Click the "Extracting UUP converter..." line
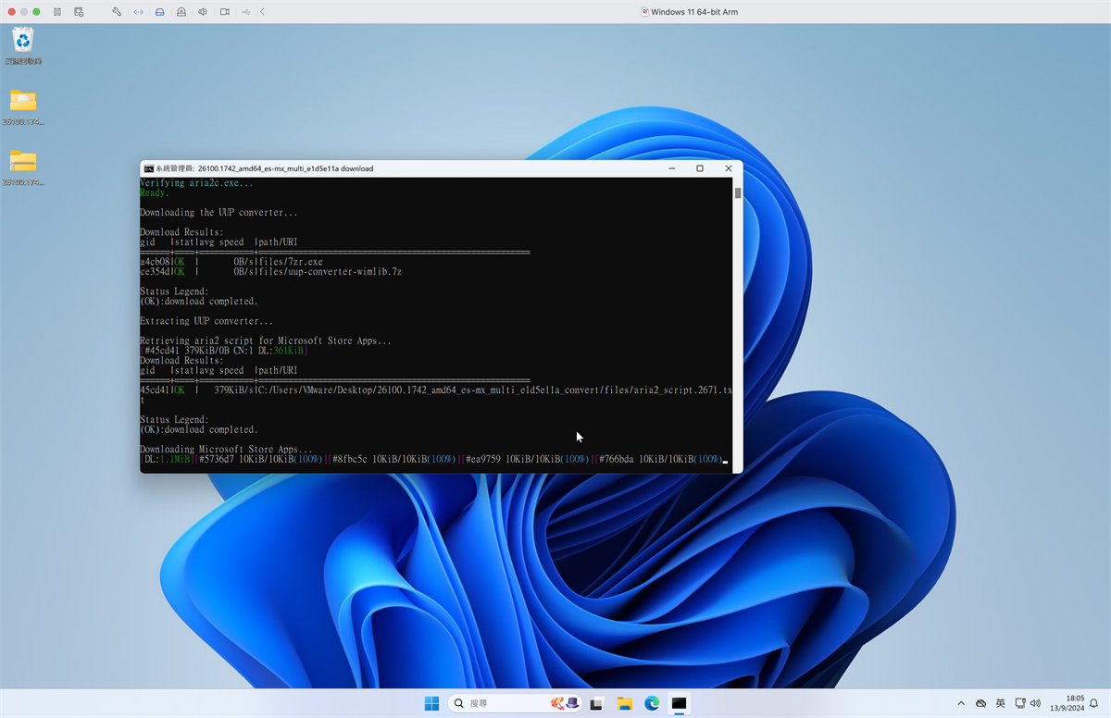 click(206, 321)
